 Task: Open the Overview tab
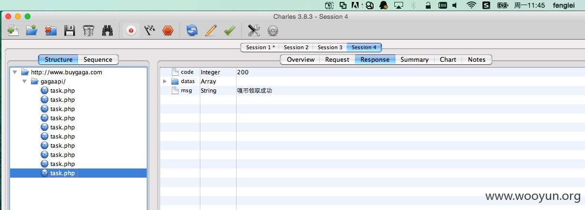(x=300, y=59)
